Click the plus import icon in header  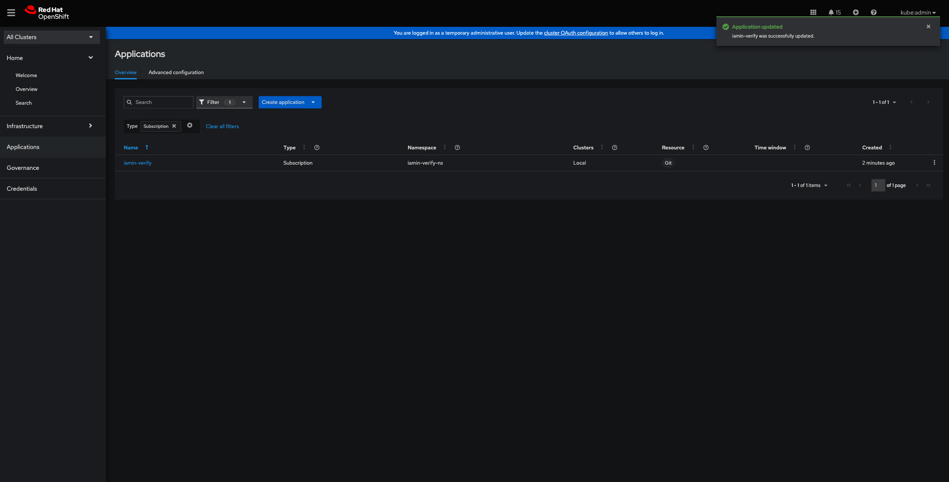(855, 13)
